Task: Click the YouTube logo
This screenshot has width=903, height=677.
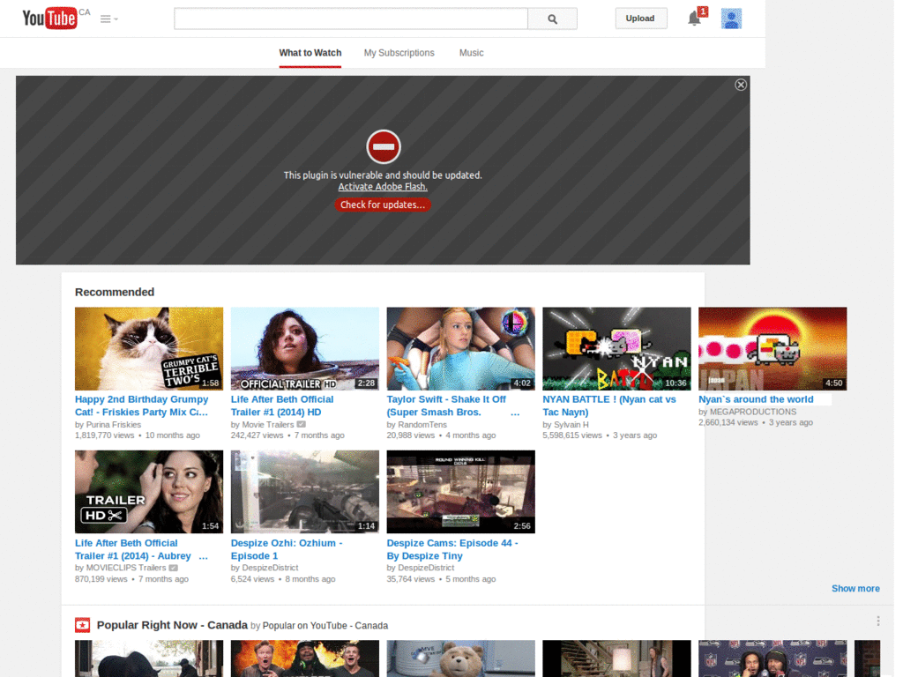Action: click(x=49, y=19)
